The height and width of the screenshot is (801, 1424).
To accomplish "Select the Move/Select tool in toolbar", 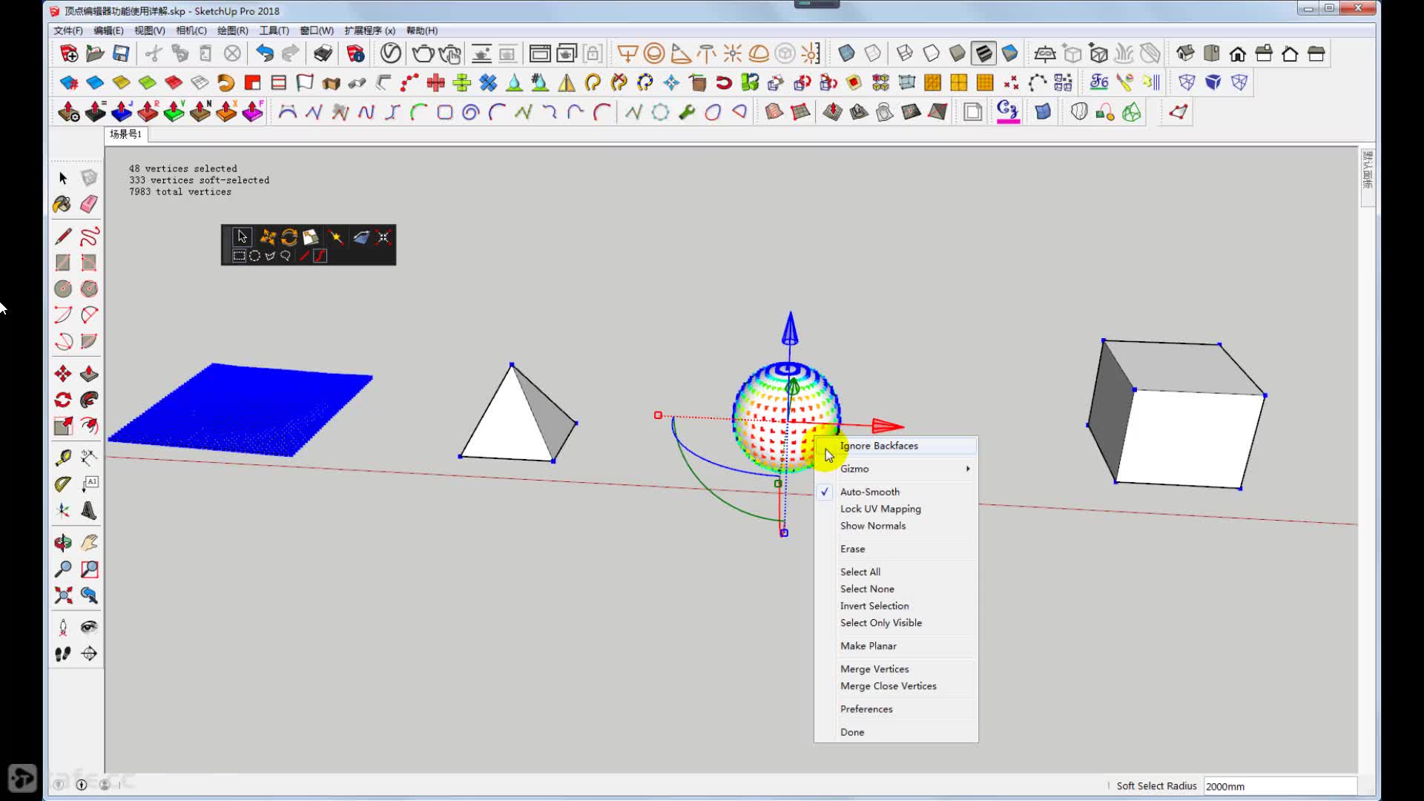I will (240, 237).
